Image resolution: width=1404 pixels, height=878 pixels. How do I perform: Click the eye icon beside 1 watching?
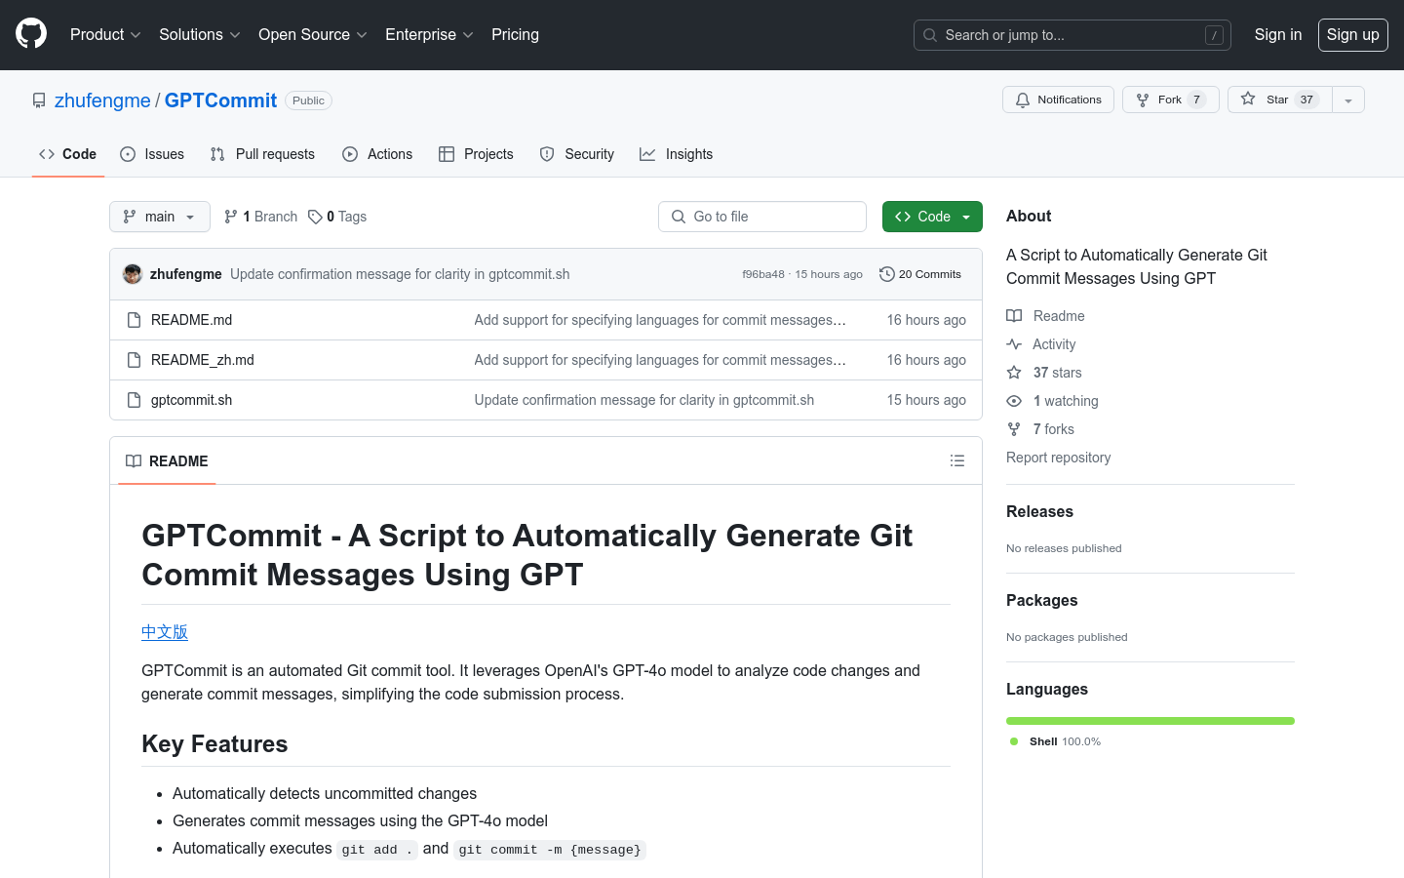click(1014, 401)
